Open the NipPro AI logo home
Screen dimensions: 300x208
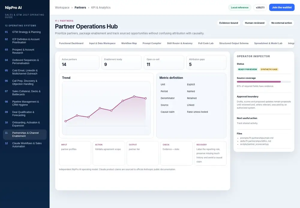point(13,8)
